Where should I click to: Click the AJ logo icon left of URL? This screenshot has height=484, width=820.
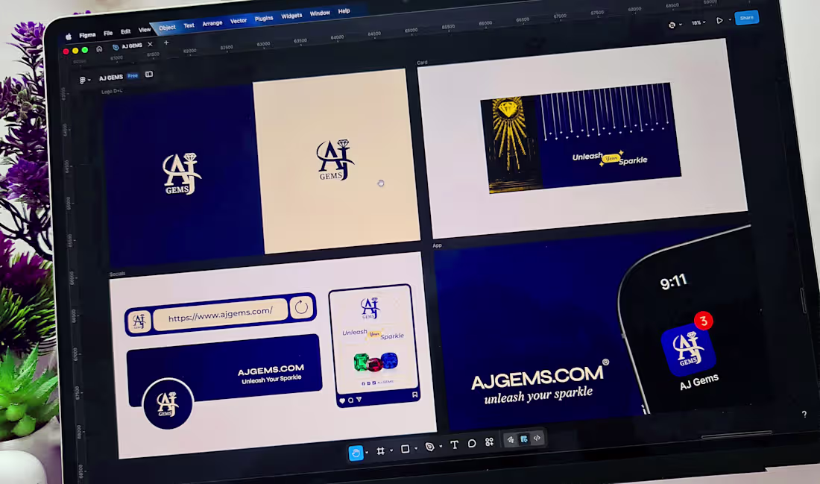[x=139, y=321]
